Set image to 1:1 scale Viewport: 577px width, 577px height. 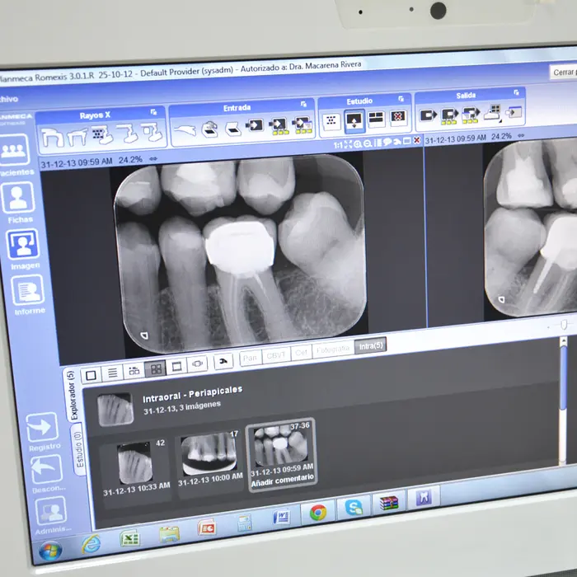coord(338,145)
